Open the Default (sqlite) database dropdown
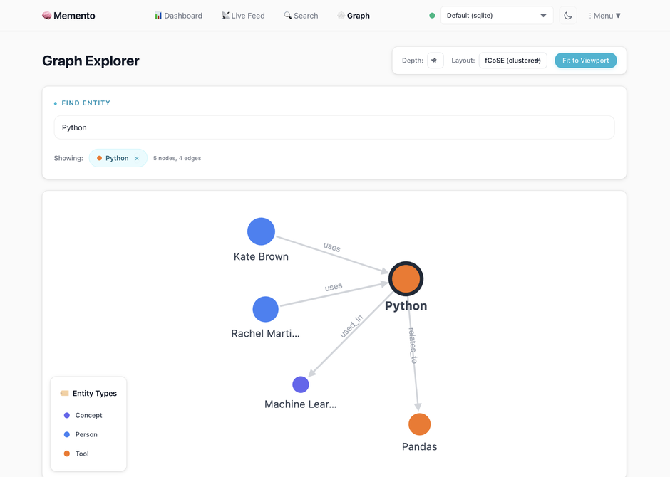This screenshot has width=670, height=477. 497,14
